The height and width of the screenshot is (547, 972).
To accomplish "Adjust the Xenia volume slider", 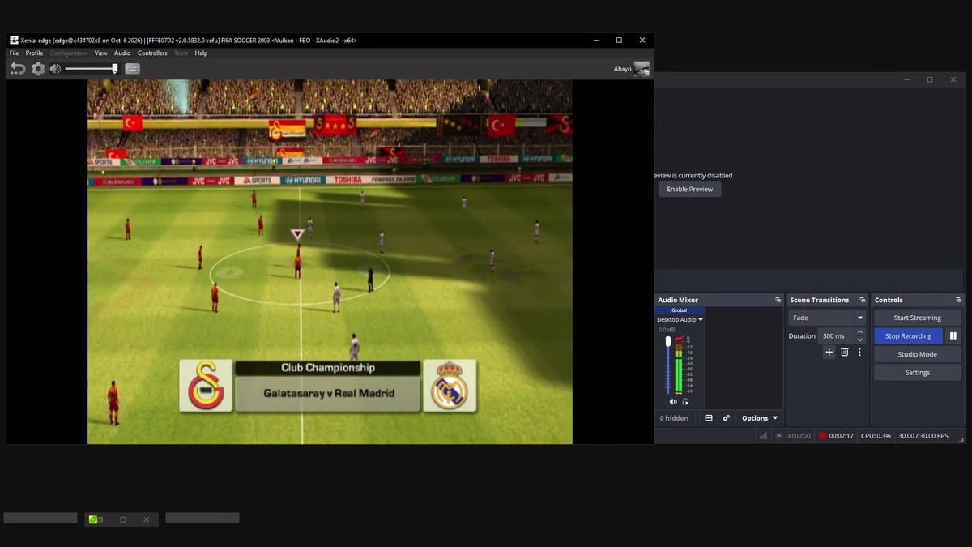I will [x=92, y=69].
